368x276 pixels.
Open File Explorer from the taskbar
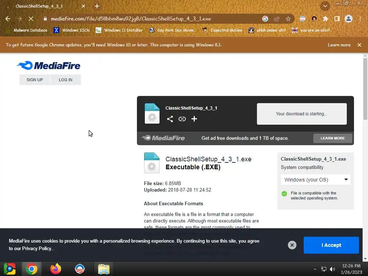[104, 269]
